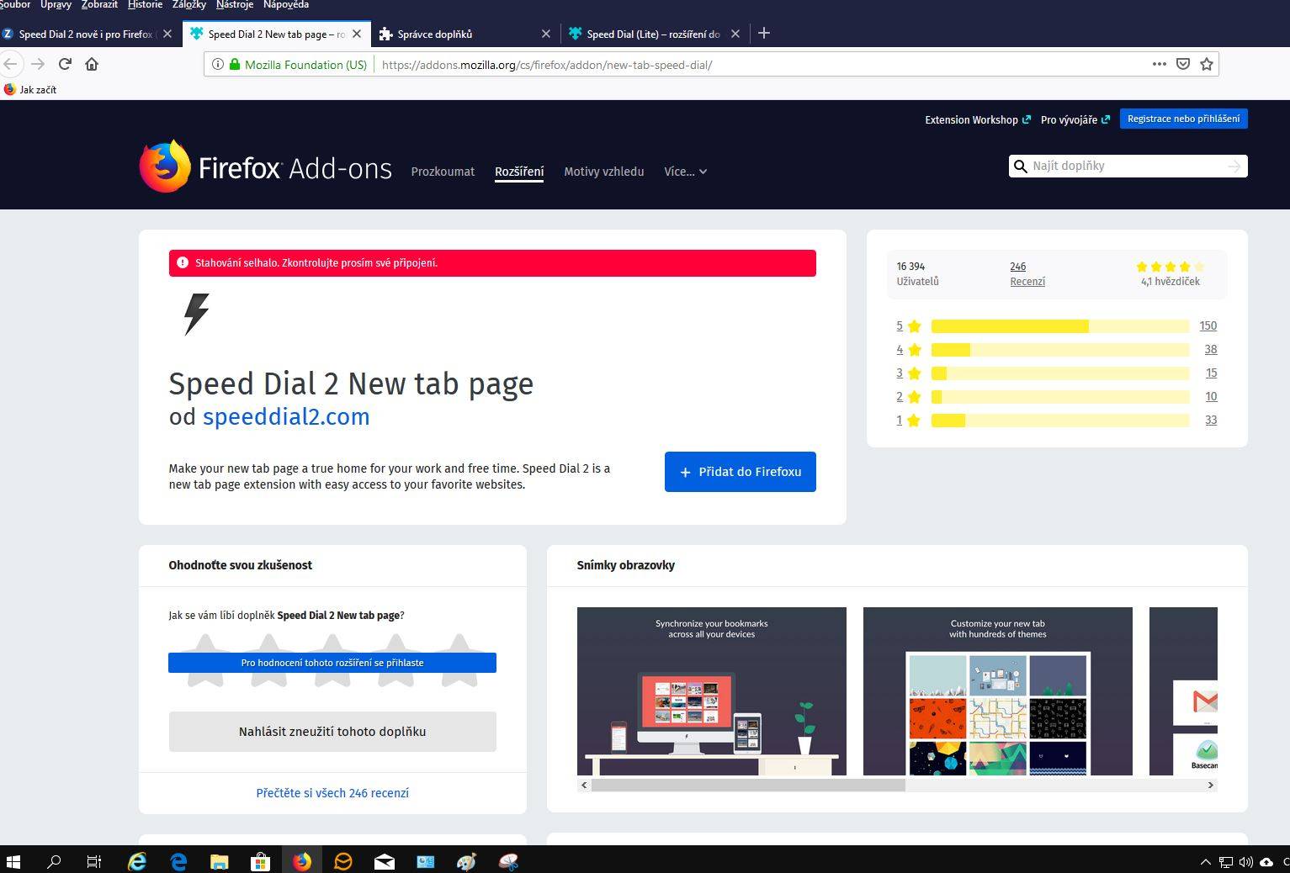Open the page actions three-dots menu
Viewport: 1290px width, 873px height.
(x=1159, y=64)
